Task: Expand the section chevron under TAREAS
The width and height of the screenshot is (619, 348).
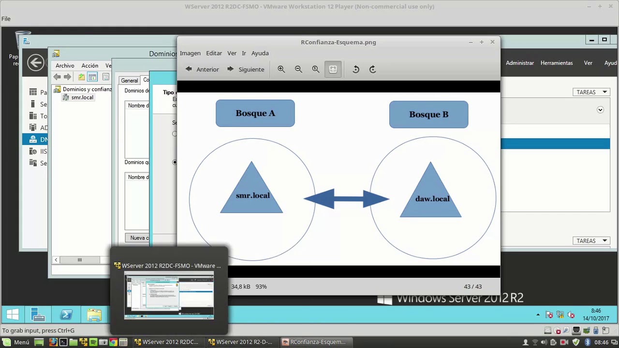Action: [600, 110]
